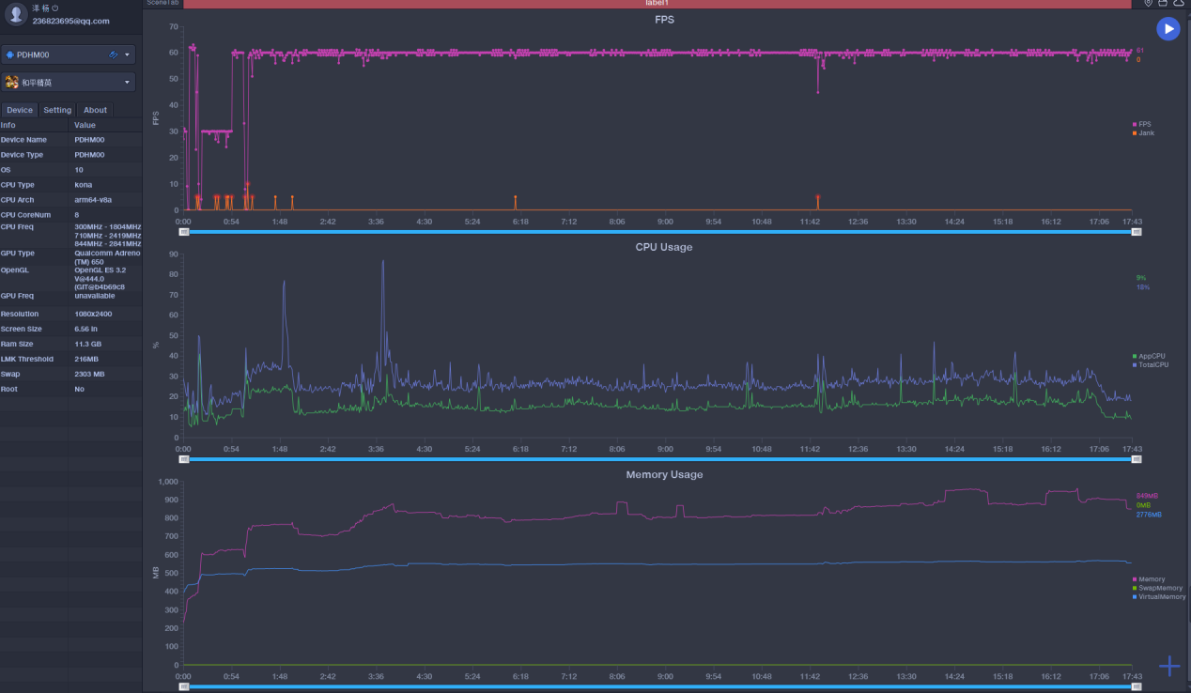
Task: Click the 和平精英 game icon
Action: (12, 83)
